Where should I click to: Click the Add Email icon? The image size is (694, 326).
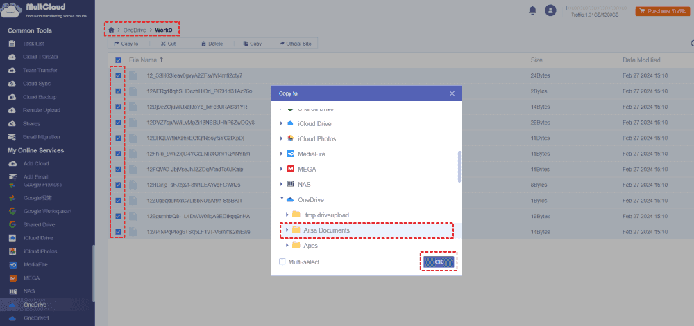pos(12,177)
